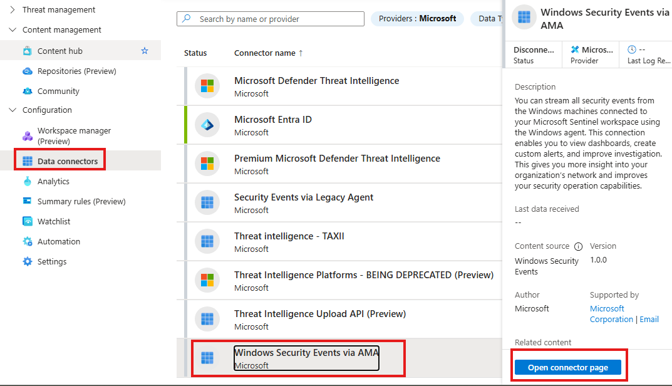
Task: Select the Premium Microsoft Defender Threat Intelligence name
Action: (x=337, y=159)
